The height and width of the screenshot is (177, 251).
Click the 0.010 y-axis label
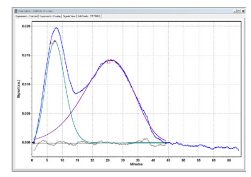(26, 84)
